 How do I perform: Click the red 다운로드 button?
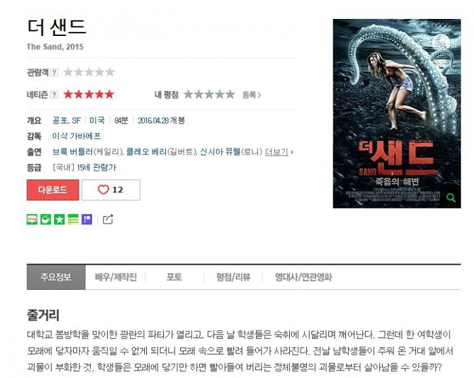[x=53, y=190]
